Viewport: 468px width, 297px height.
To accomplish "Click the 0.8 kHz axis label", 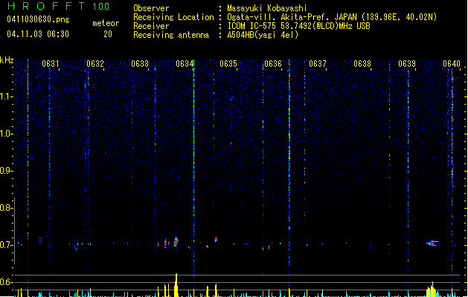I will 7,208.
